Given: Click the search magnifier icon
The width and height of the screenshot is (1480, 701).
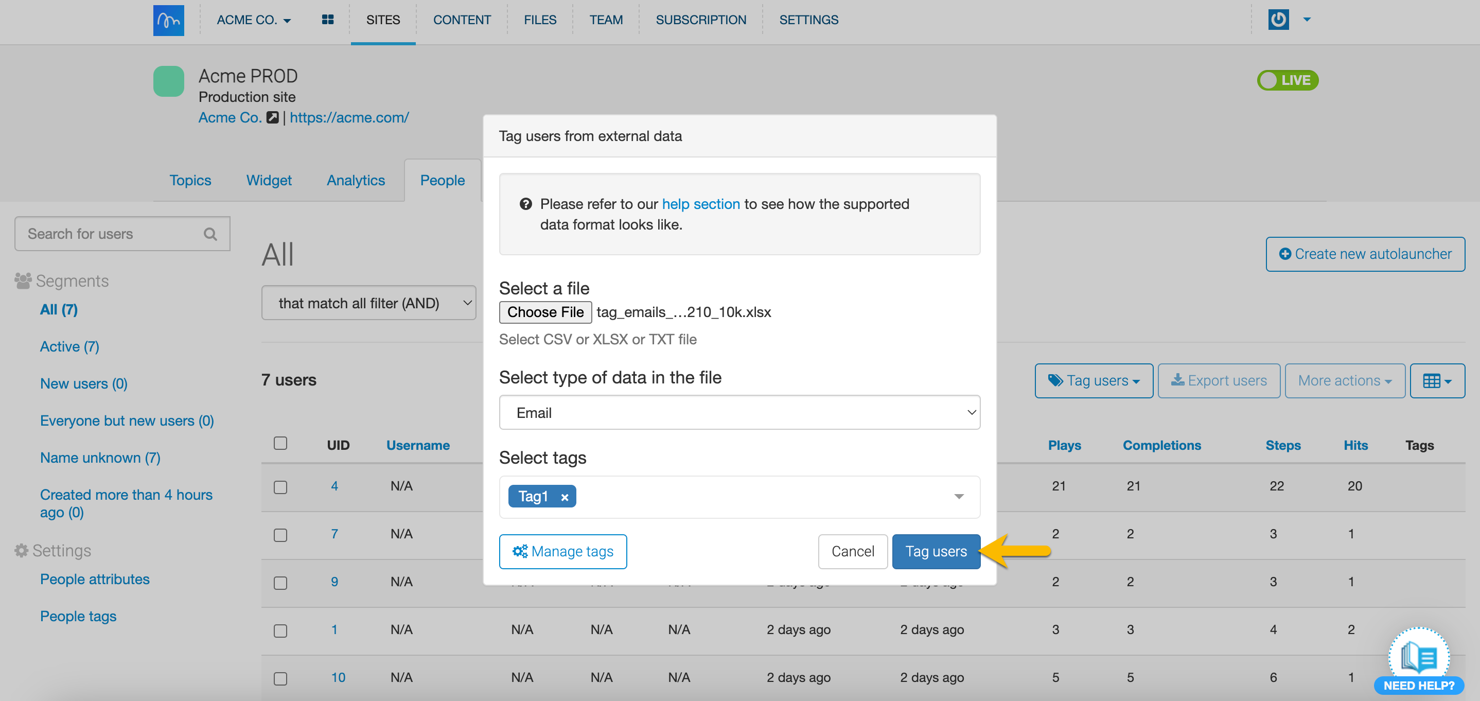Looking at the screenshot, I should (x=210, y=234).
